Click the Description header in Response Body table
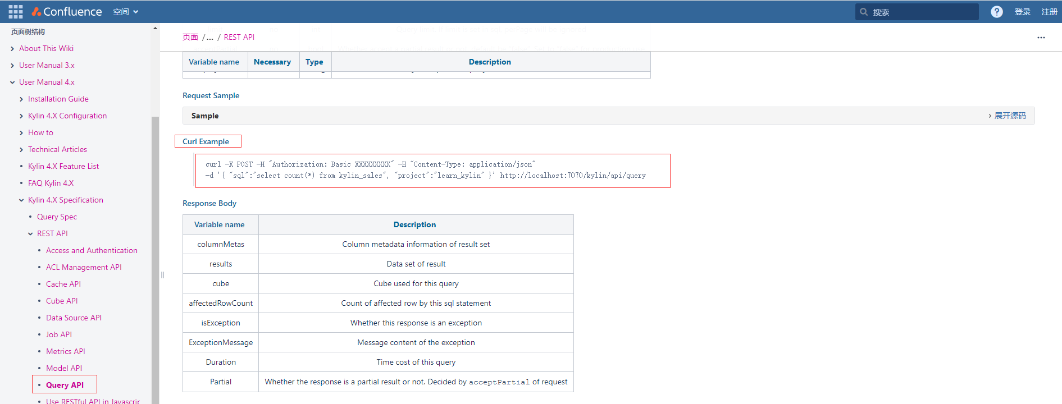 coord(415,224)
